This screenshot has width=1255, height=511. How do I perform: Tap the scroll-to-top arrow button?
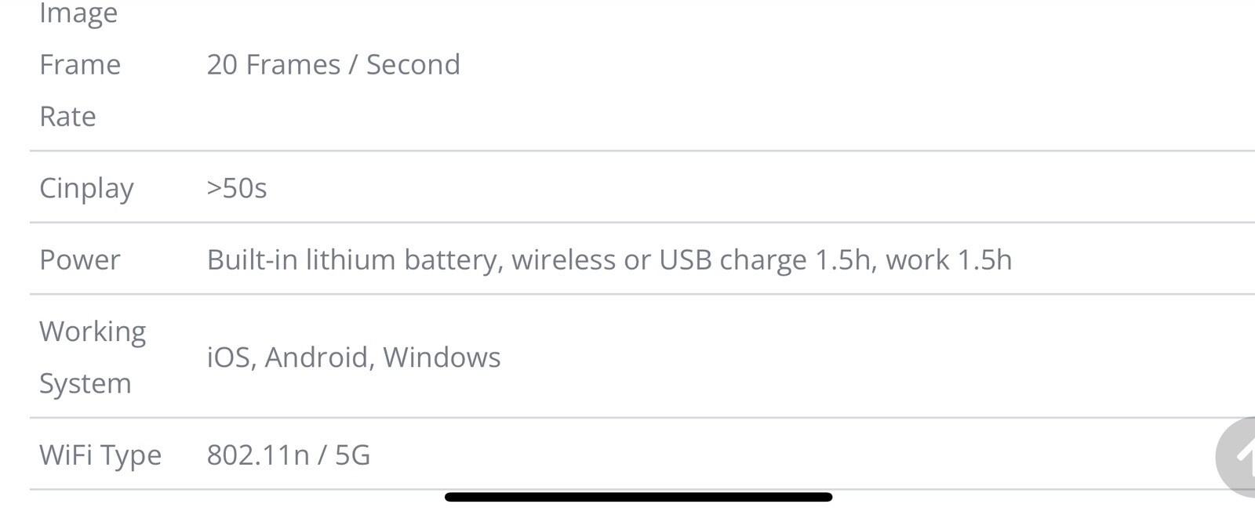1237,457
